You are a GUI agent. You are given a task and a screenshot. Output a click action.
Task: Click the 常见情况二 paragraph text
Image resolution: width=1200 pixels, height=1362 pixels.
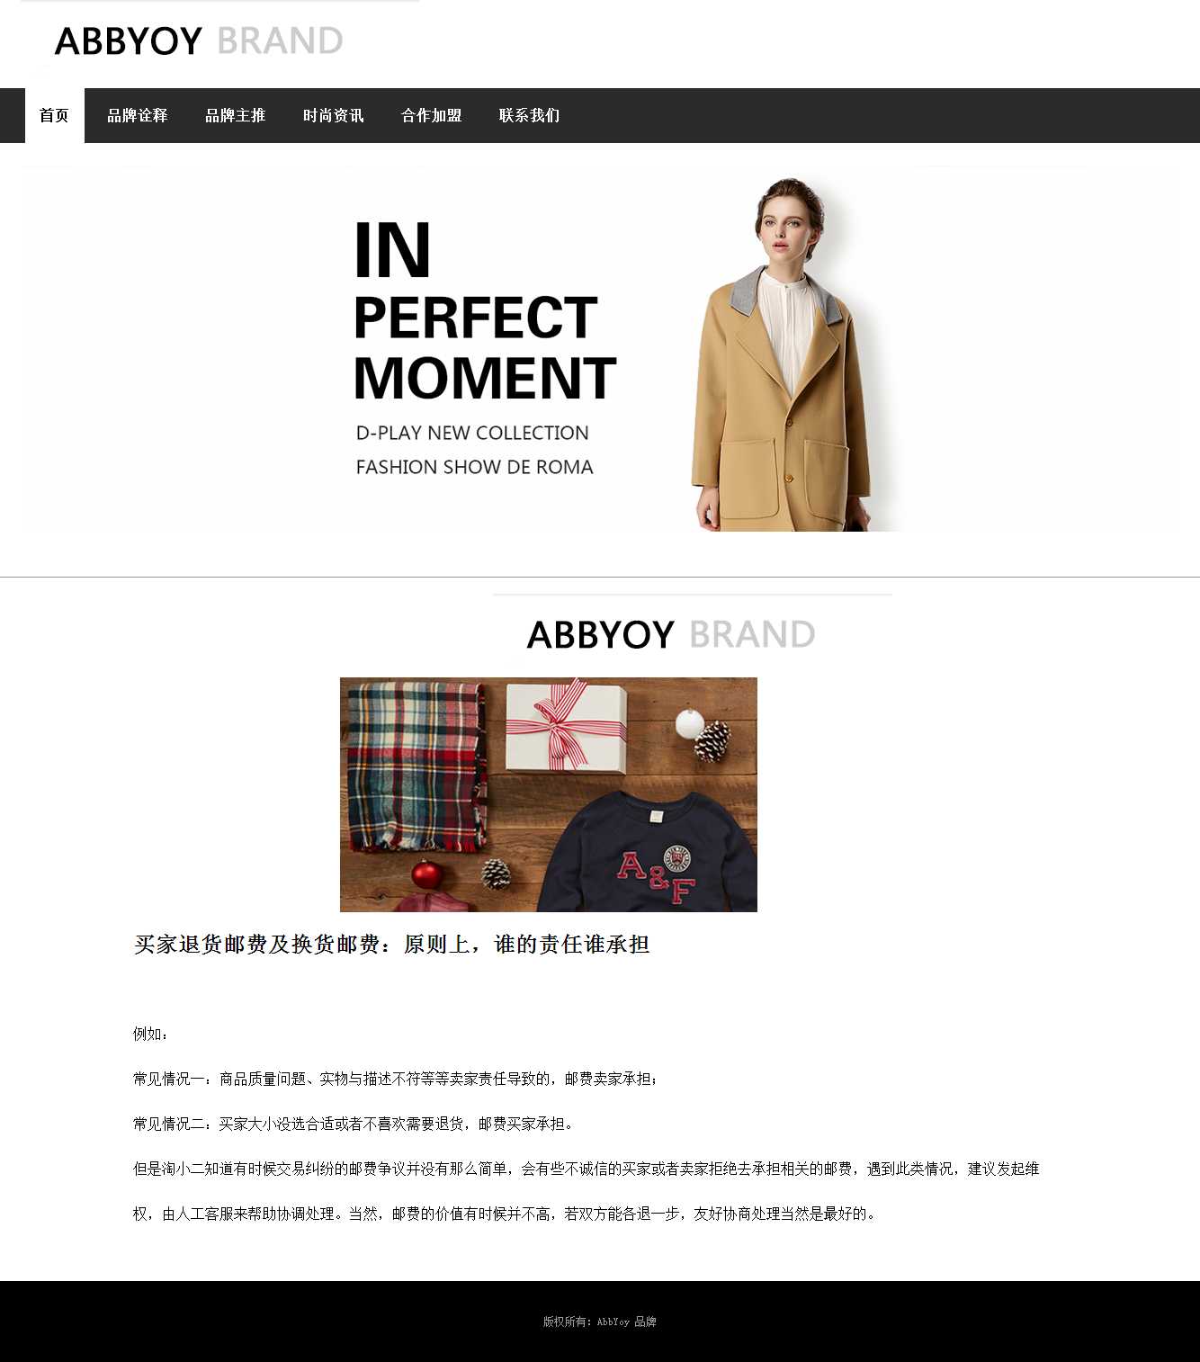tap(354, 1124)
